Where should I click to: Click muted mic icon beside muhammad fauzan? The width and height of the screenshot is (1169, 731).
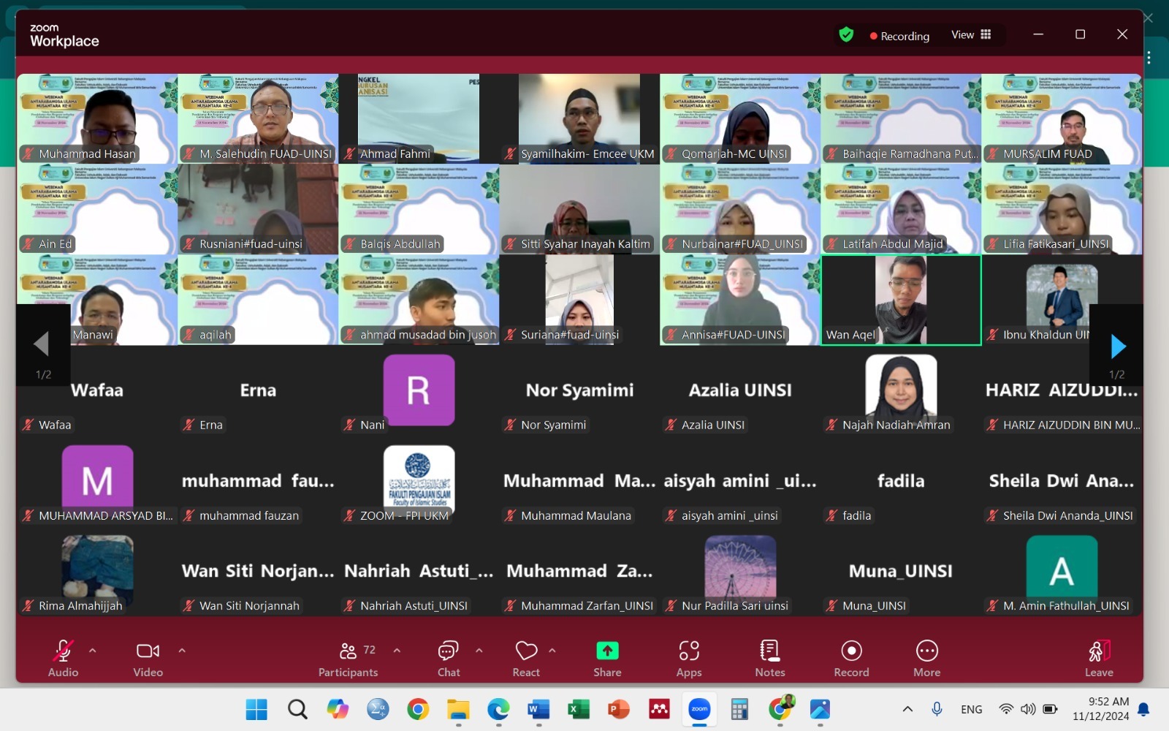point(189,515)
